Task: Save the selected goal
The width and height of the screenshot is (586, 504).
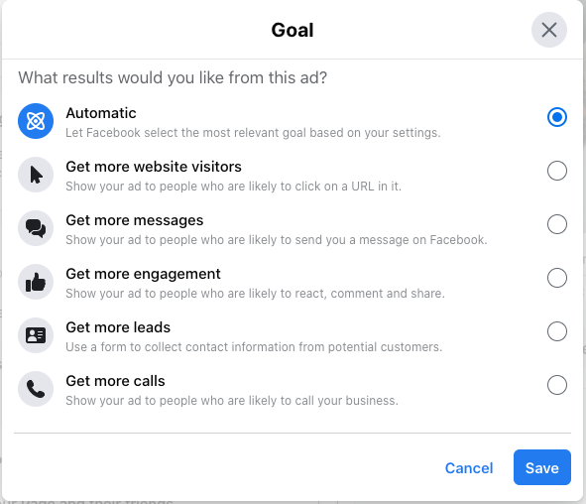Action: [x=542, y=467]
